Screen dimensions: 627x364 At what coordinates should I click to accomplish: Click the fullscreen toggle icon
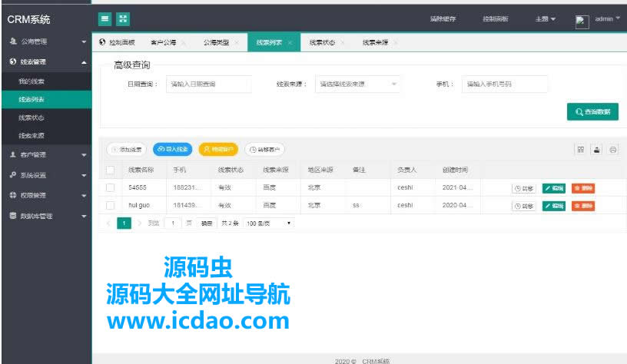tap(123, 18)
